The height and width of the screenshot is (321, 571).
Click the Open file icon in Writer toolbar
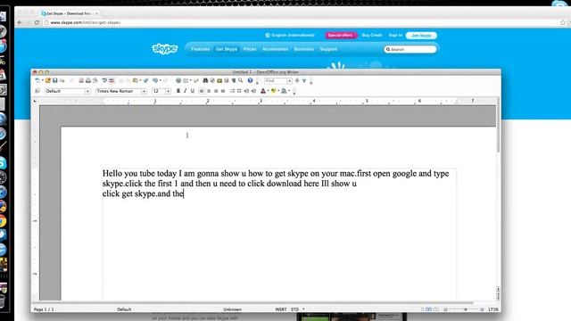pos(47,80)
